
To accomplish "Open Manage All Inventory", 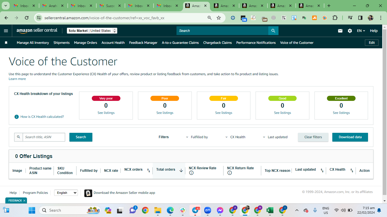I will pos(33,43).
